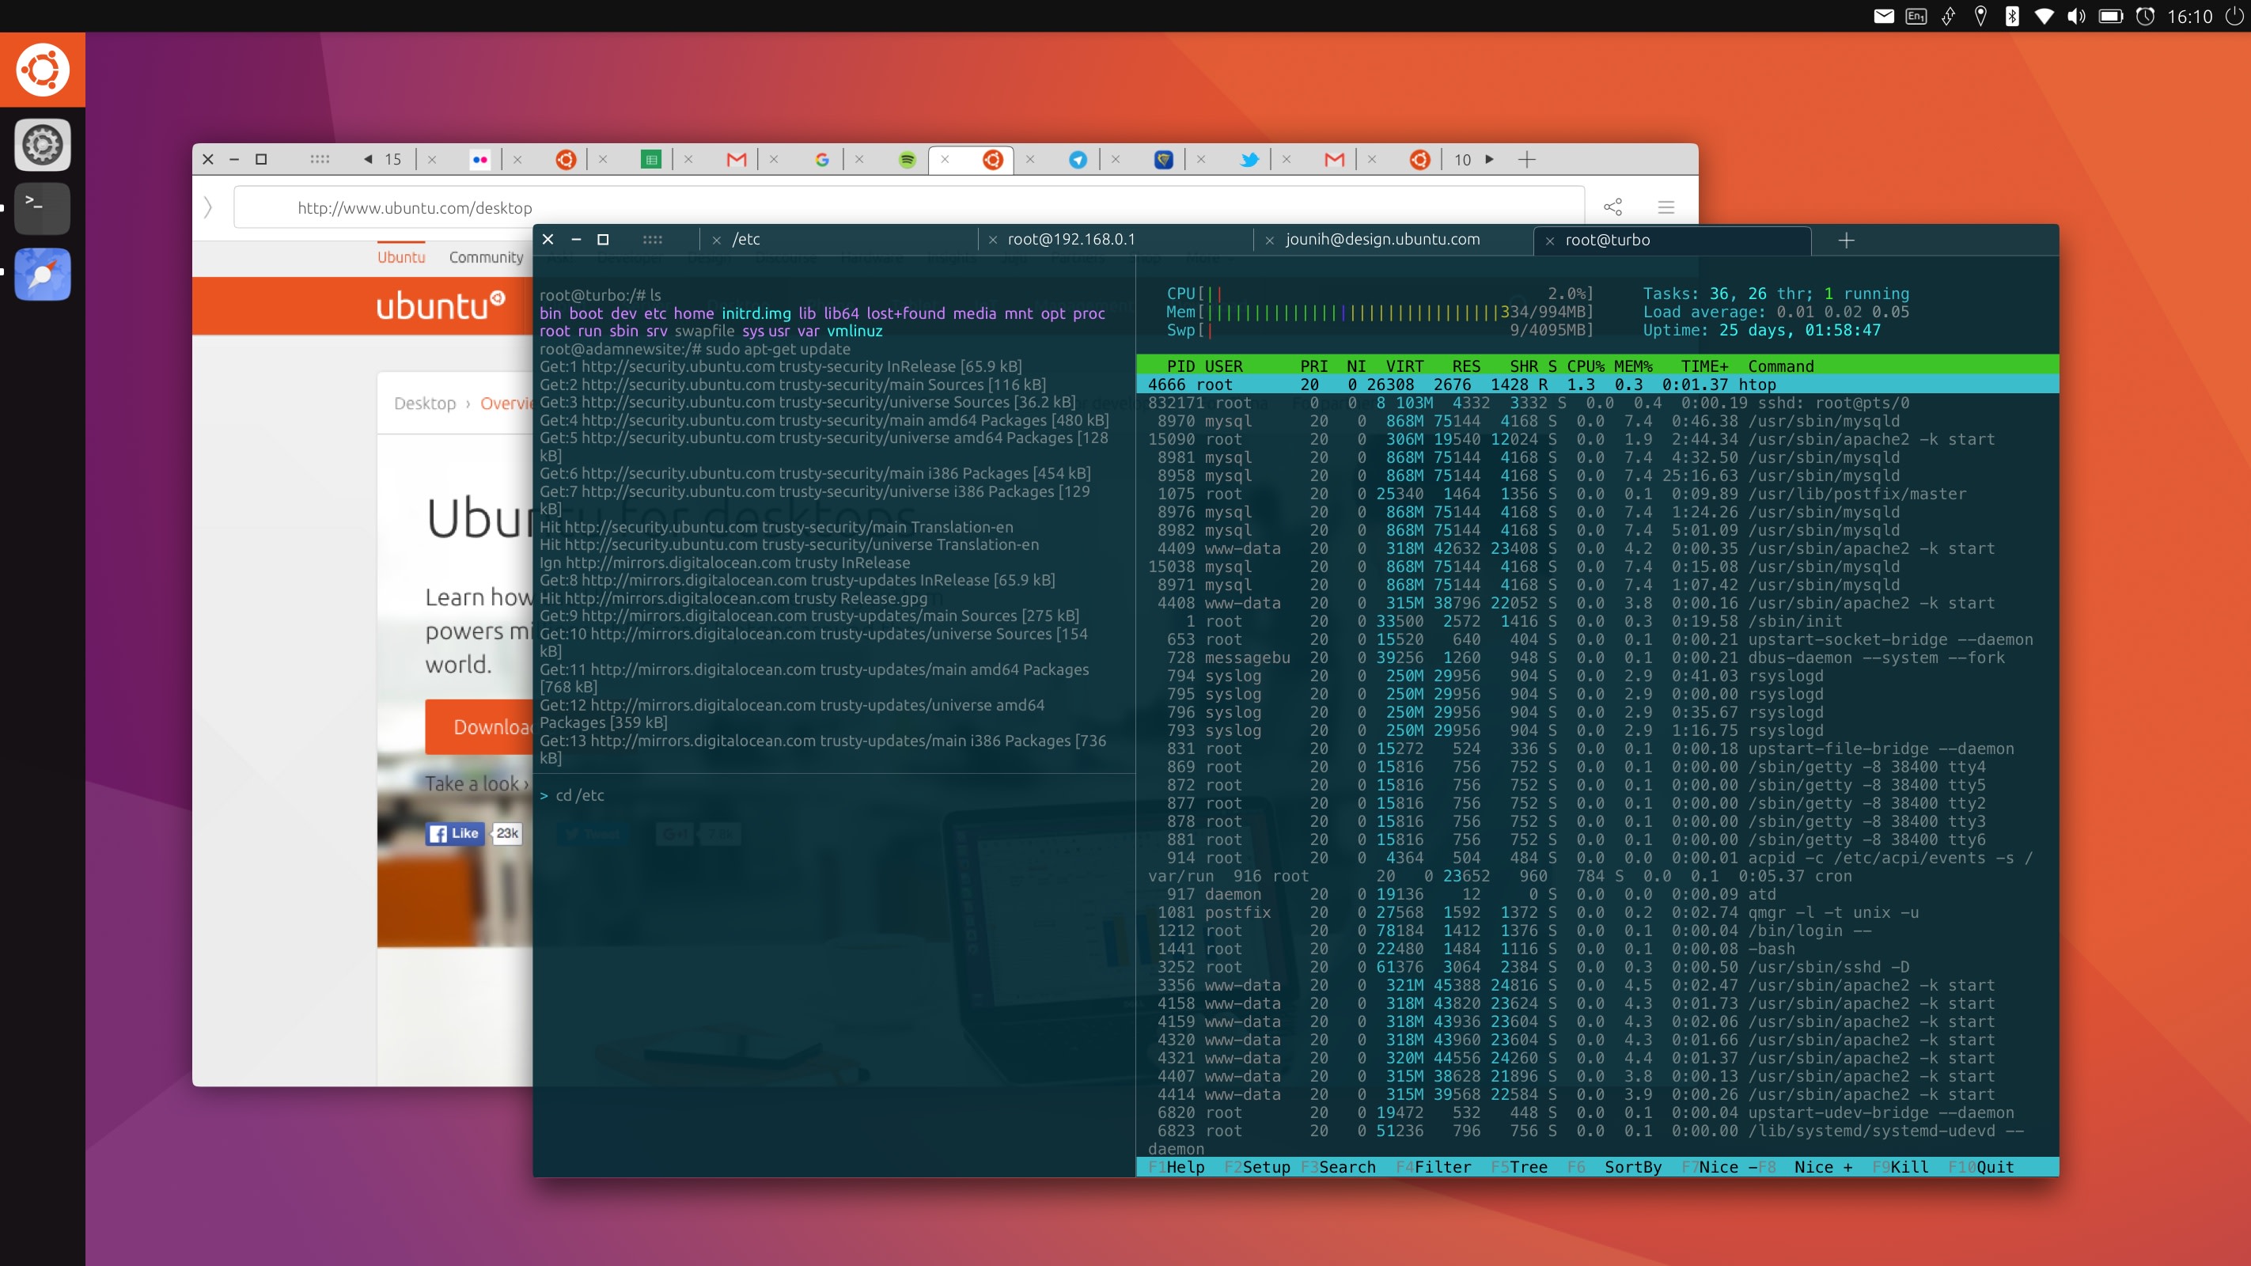This screenshot has width=2251, height=1266.
Task: Show the 15 hidden tabs on left
Action: tap(382, 159)
